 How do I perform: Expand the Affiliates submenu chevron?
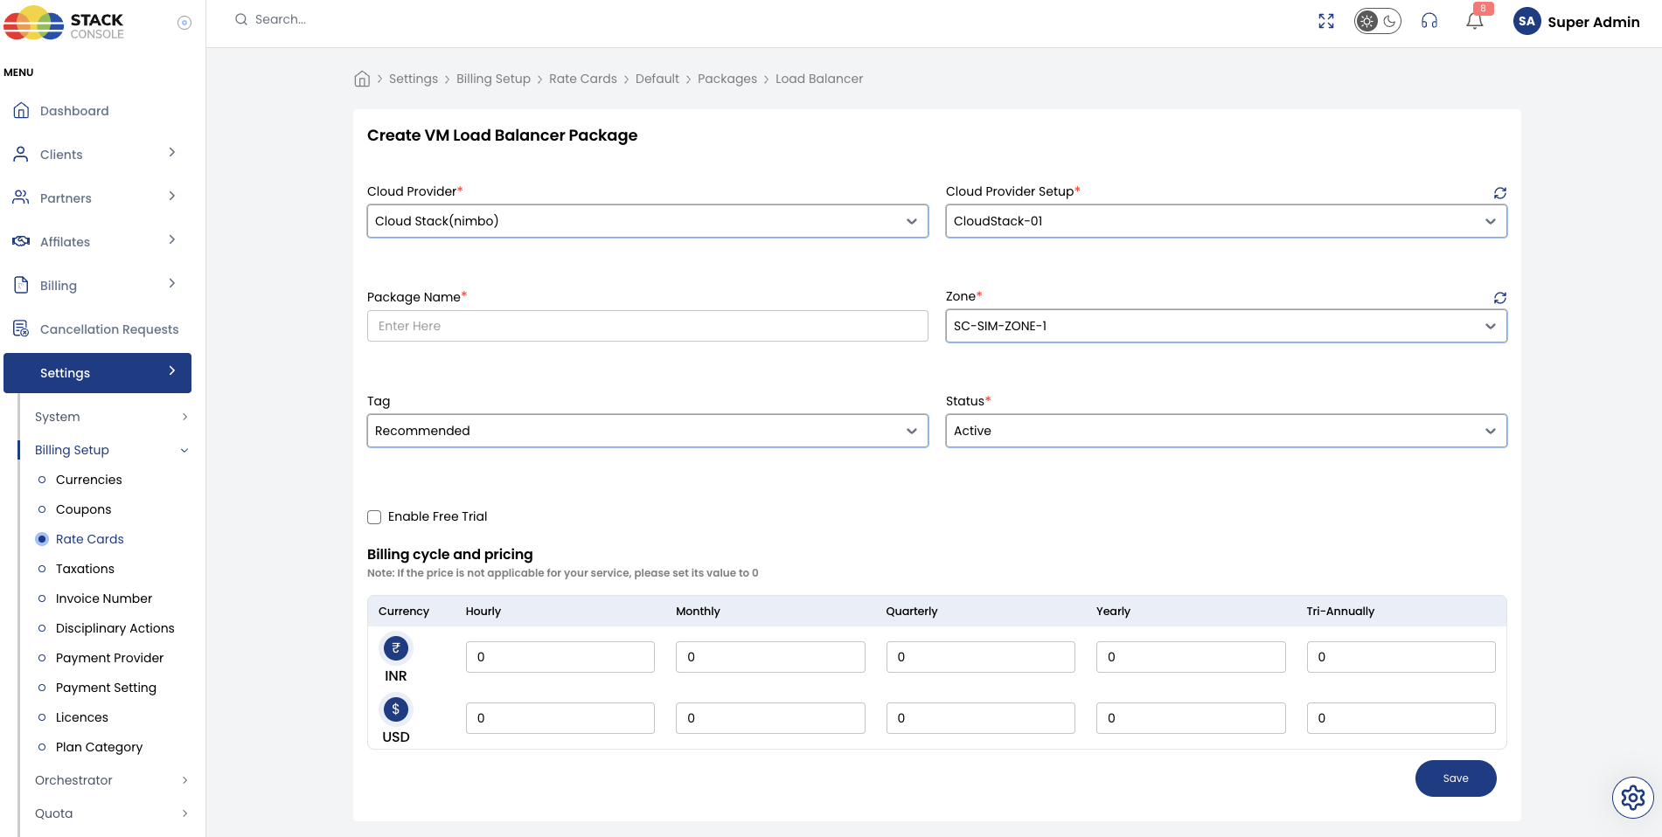tap(172, 240)
